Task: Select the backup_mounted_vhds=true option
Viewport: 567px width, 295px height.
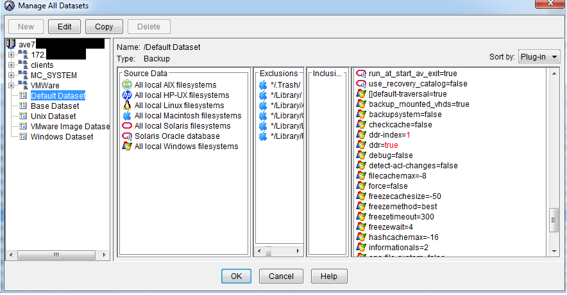Action: (x=419, y=104)
